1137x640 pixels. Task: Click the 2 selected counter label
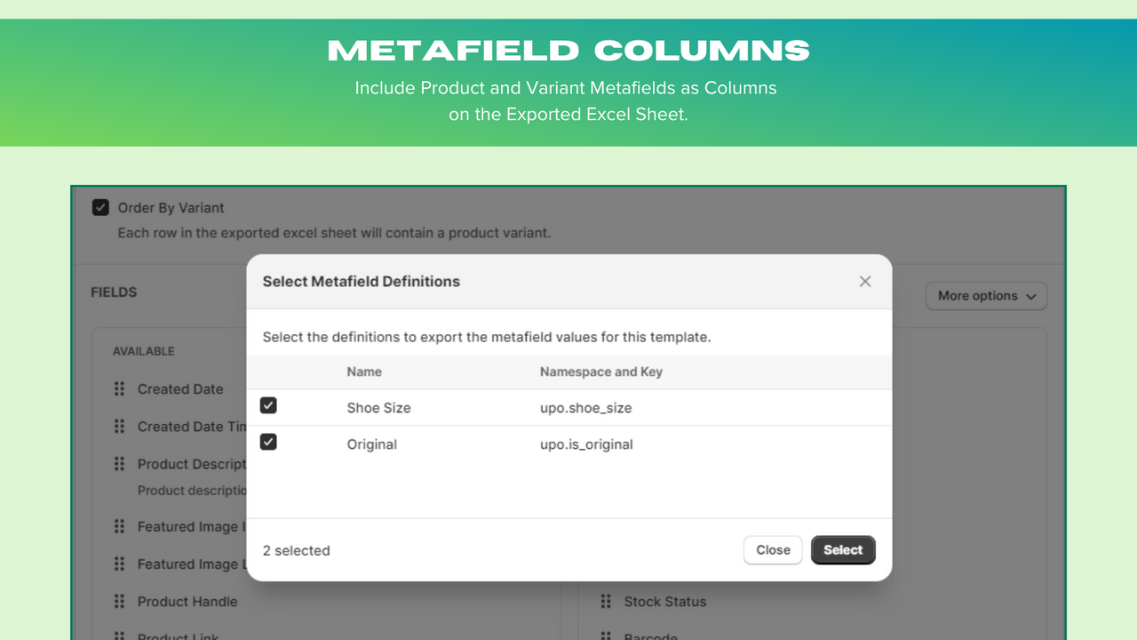pos(297,550)
